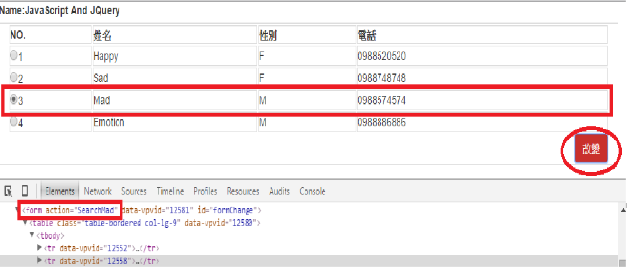
Task: Go to the Audits tab
Action: click(280, 191)
